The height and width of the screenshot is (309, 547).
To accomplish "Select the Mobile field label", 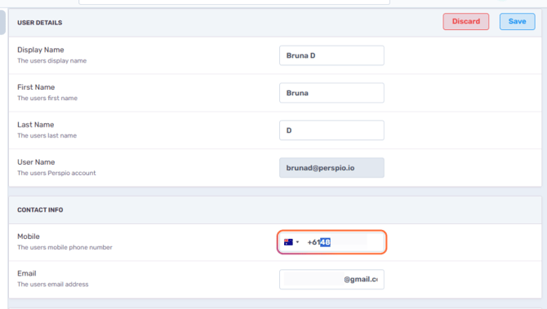I will click(x=29, y=236).
